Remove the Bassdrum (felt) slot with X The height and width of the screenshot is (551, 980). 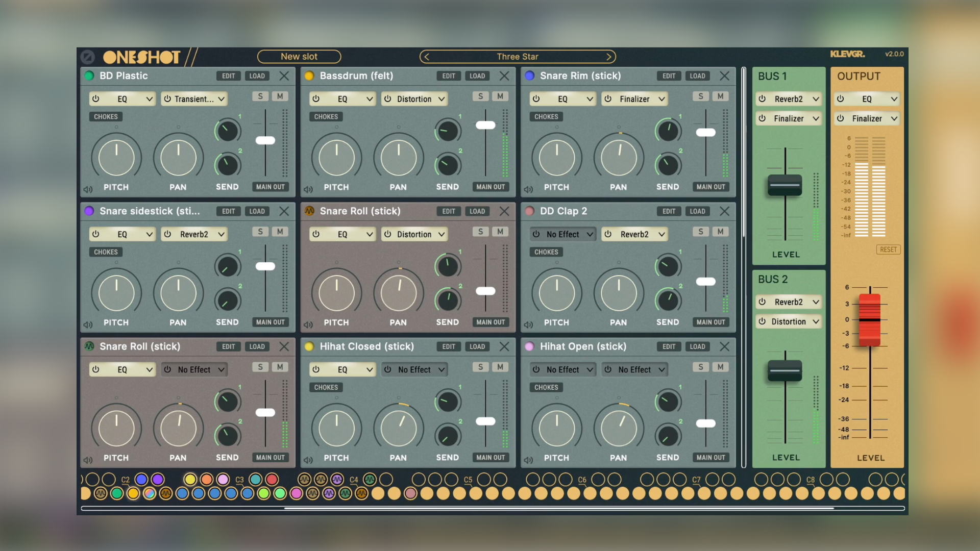pyautogui.click(x=504, y=76)
